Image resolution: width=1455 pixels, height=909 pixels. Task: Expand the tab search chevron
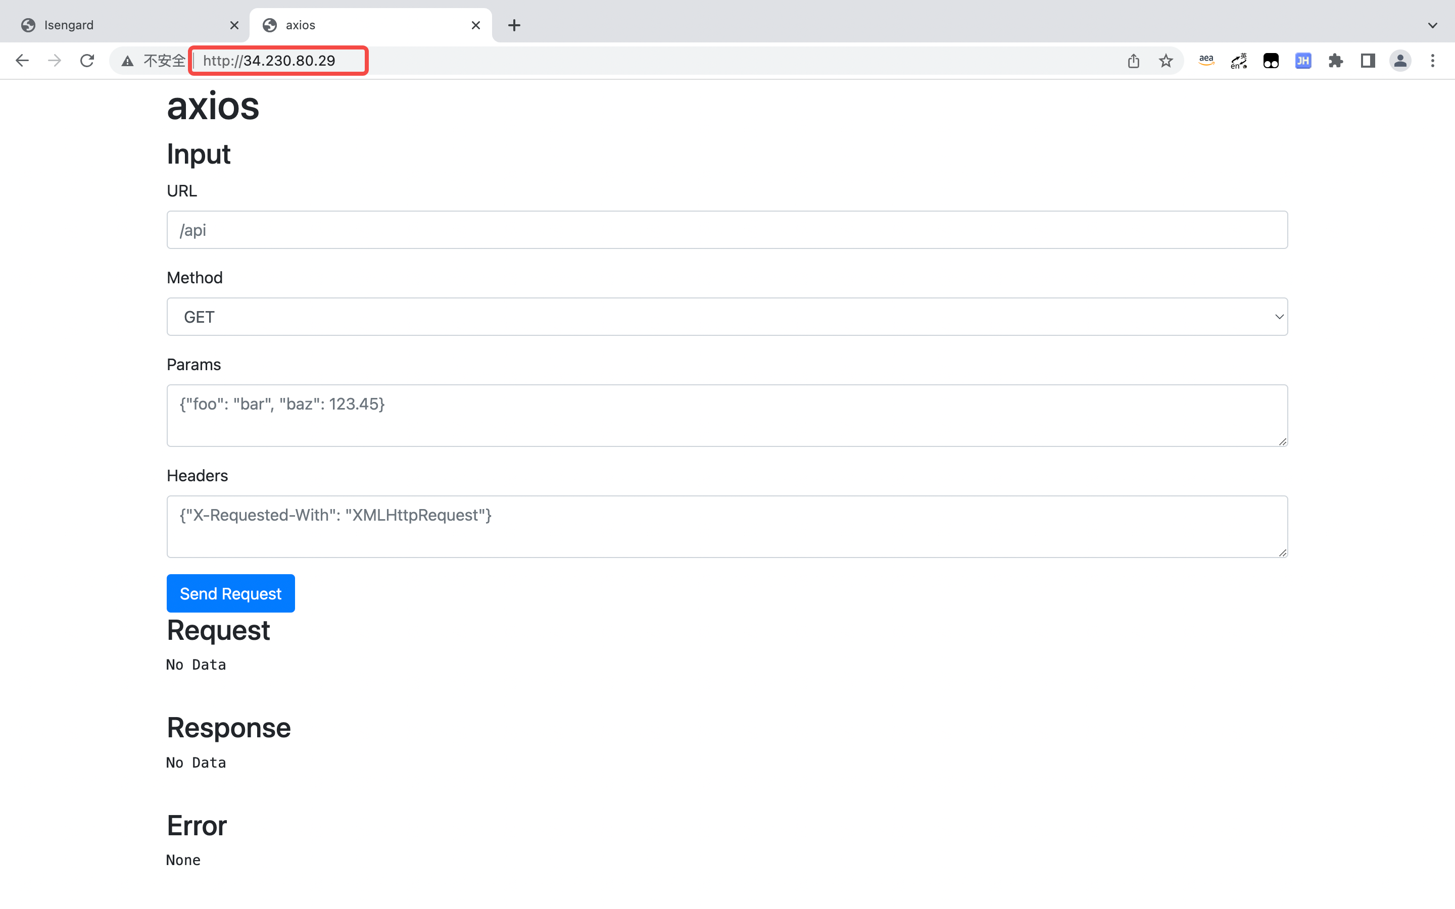click(1433, 25)
